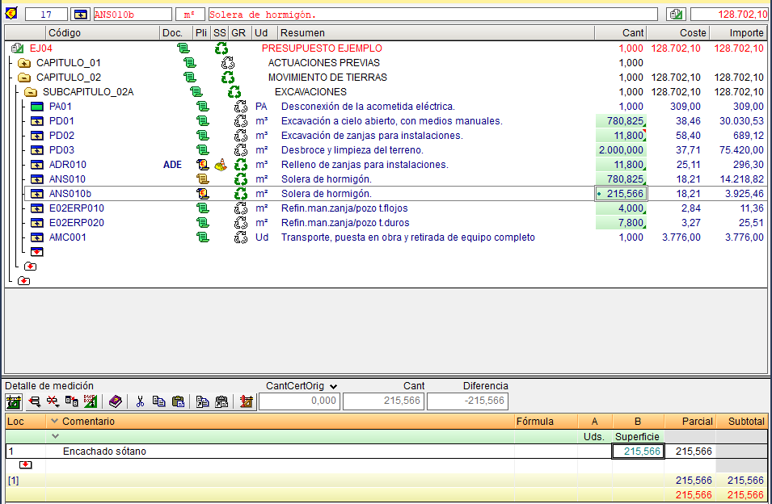772x504 pixels.
Task: Click the Superficie cell with 215,566
Action: (639, 451)
